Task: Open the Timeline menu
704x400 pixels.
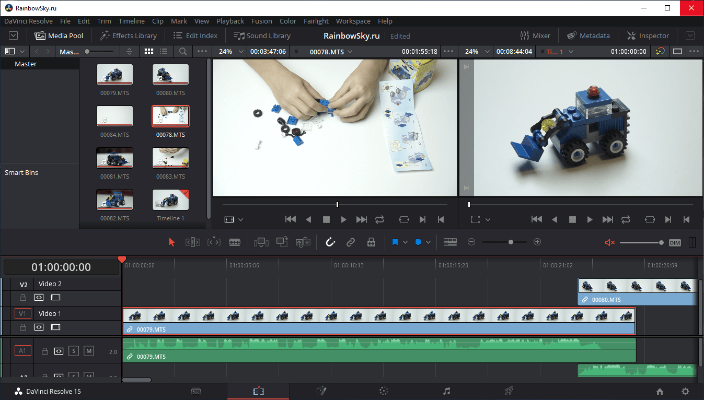Action: (x=131, y=21)
